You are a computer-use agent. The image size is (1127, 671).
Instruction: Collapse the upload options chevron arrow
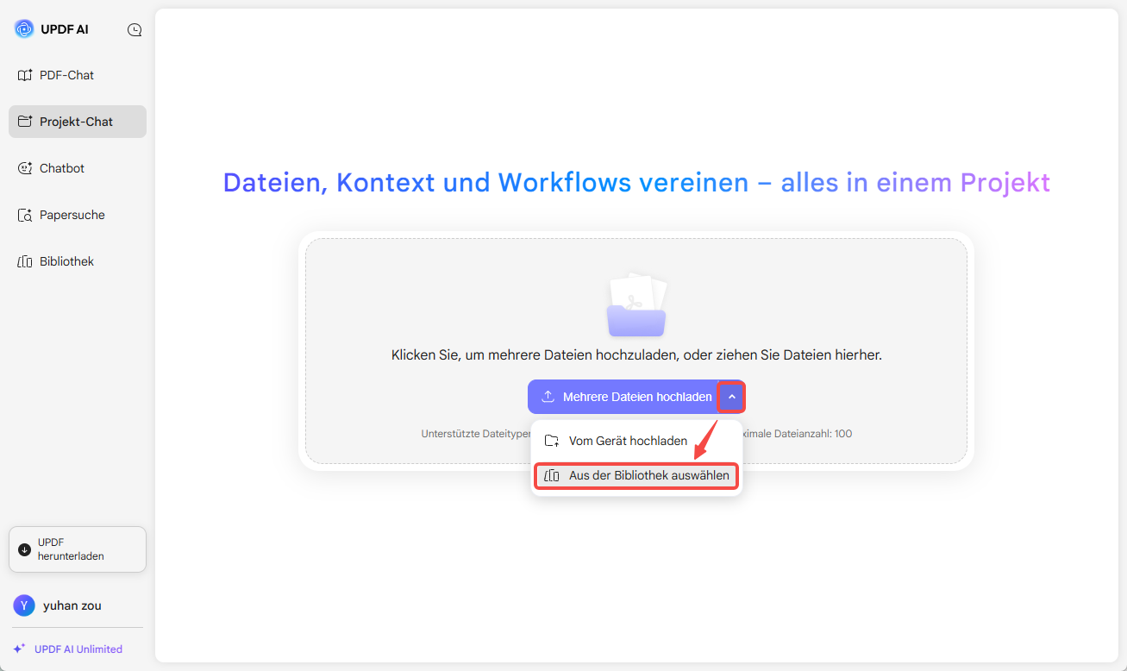(732, 397)
